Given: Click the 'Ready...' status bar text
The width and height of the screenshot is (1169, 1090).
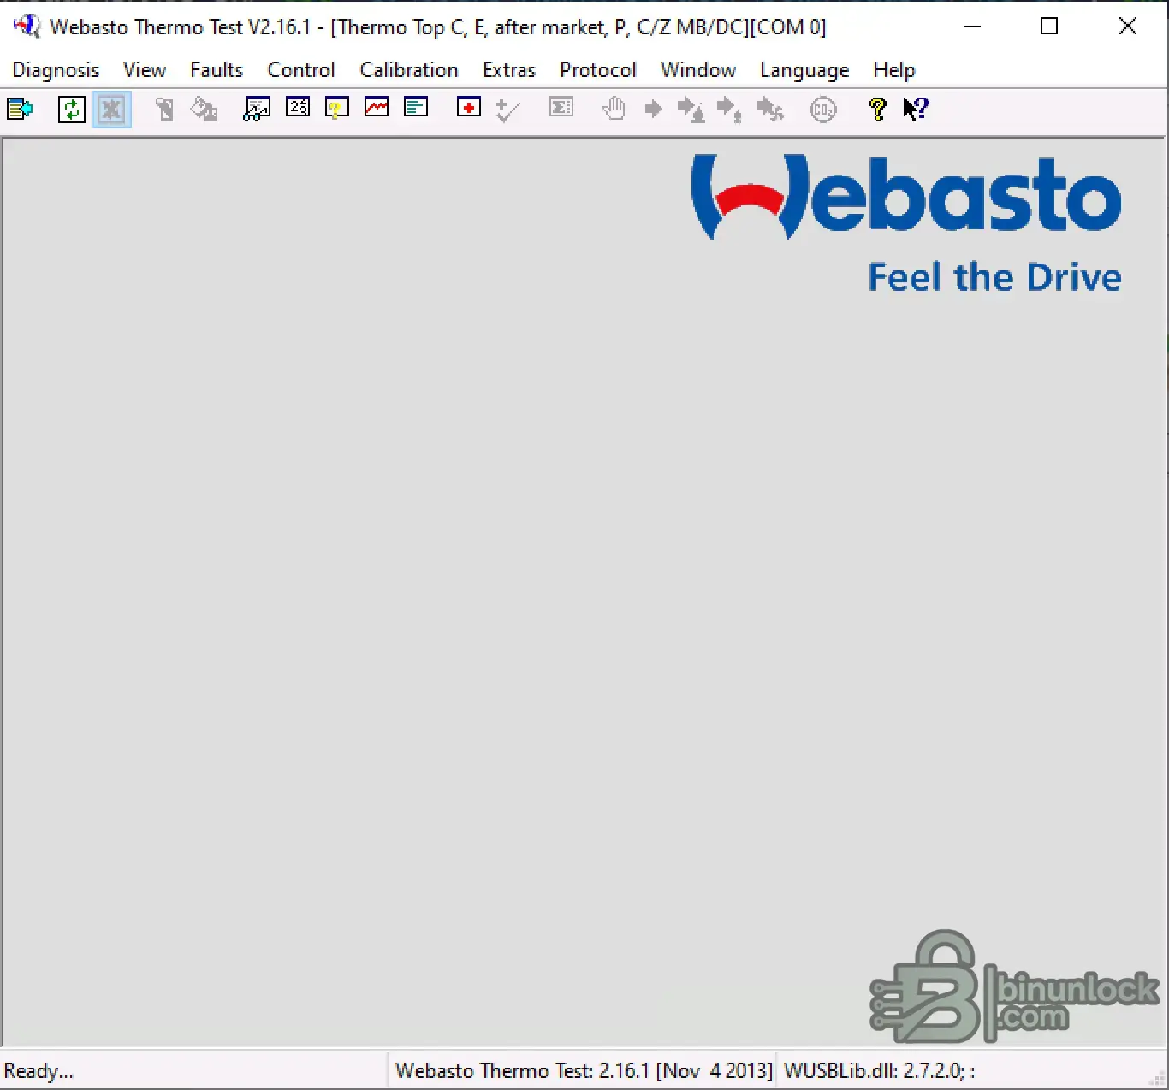Looking at the screenshot, I should [39, 1071].
